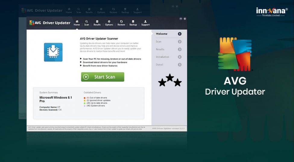Viewport: 294px width, 162px height.
Task: Click Home in the background AVG window
Action: (x=69, y=11)
